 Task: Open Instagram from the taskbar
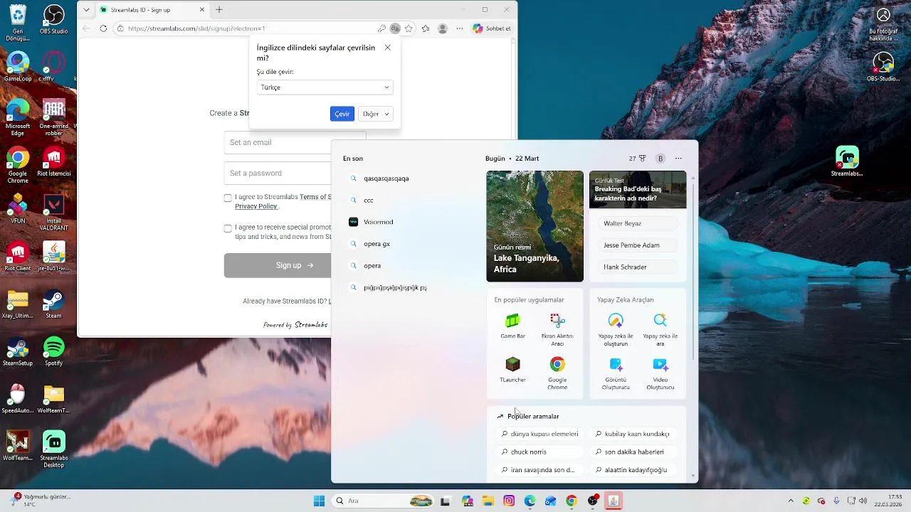(x=509, y=501)
